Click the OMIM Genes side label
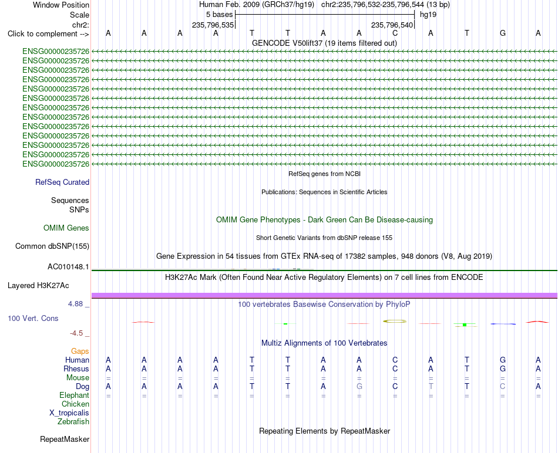The image size is (558, 453). (66, 228)
